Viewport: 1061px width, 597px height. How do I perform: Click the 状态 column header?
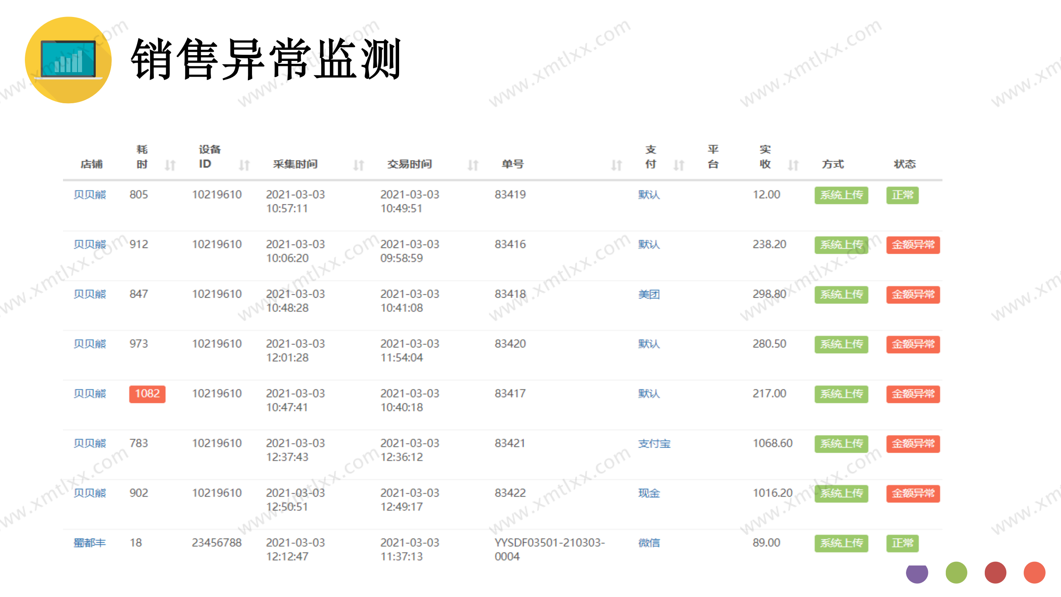905,164
